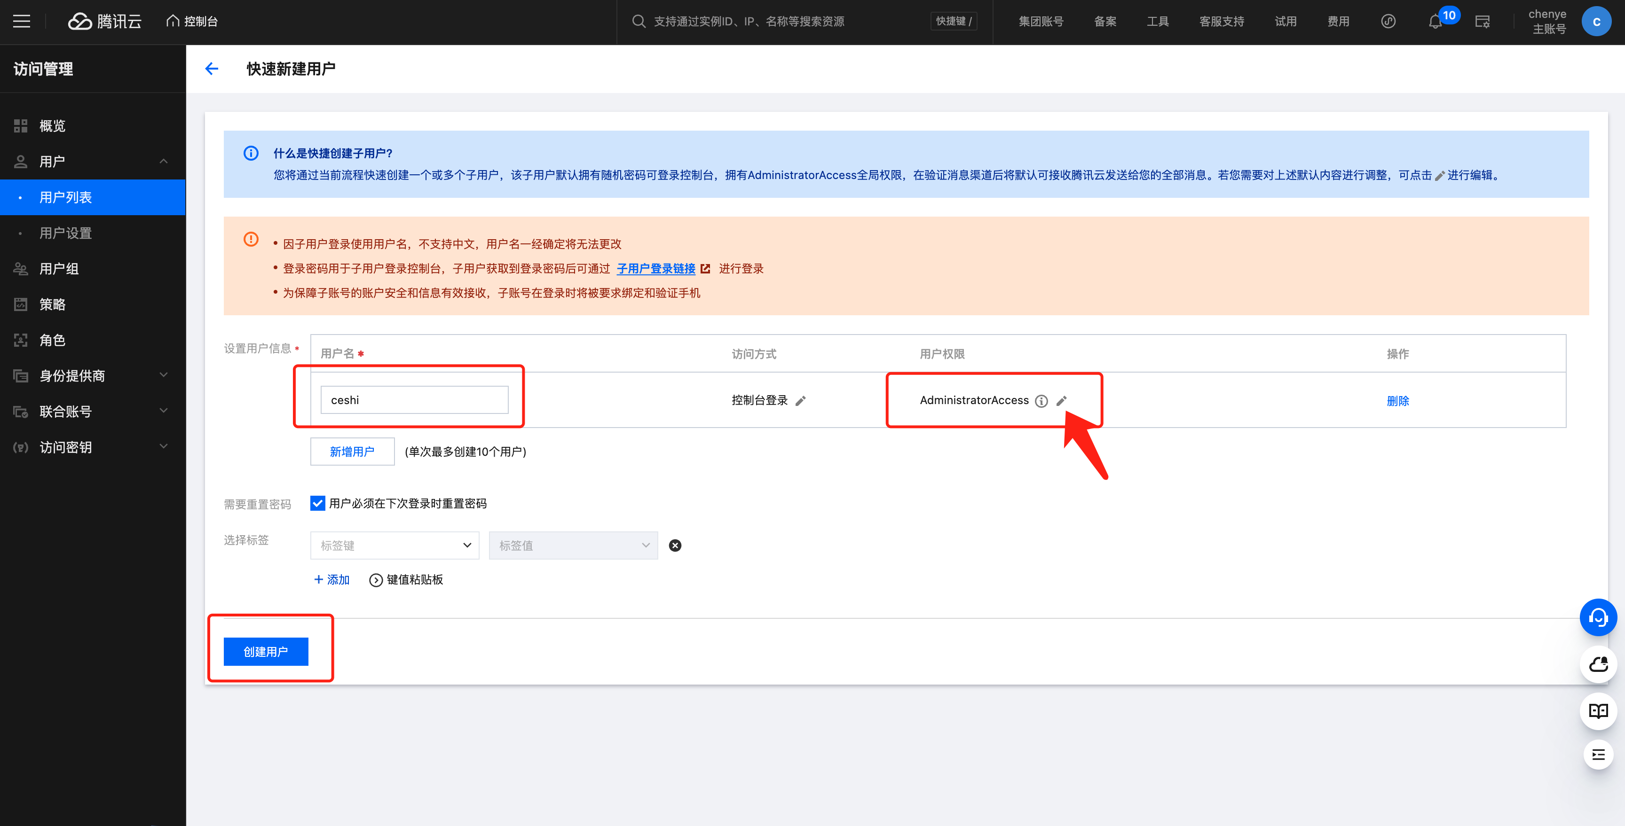Image resolution: width=1625 pixels, height=826 pixels.
Task: Click the pencil icon next to 控制台登录
Action: [x=801, y=401]
